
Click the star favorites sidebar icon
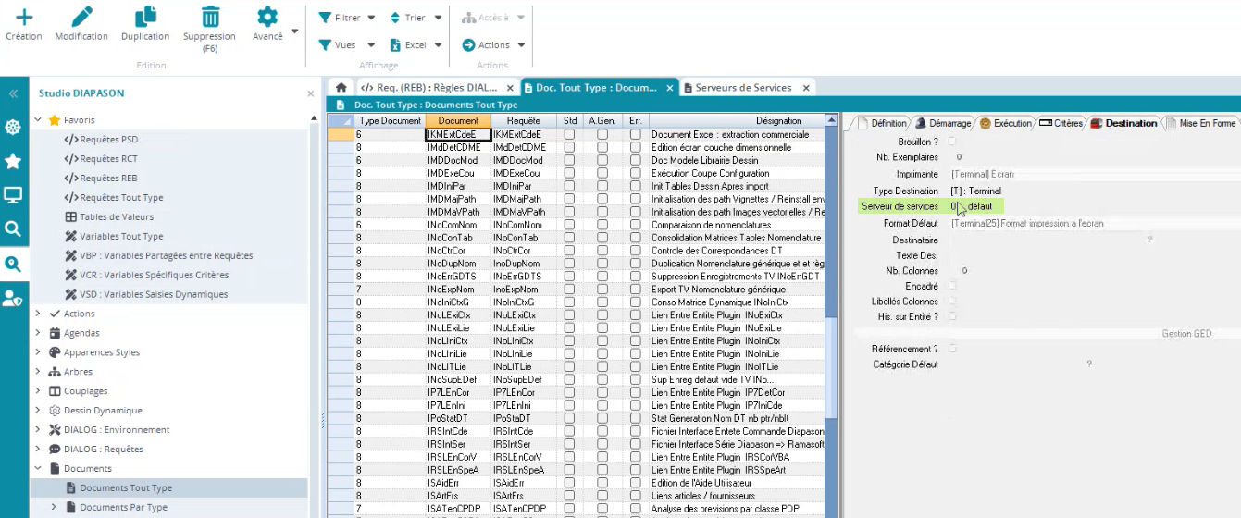(13, 161)
